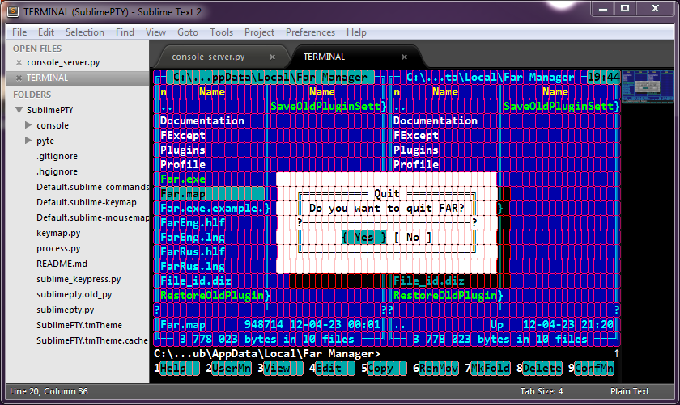Open the Help menu
Screen dimensions: 680x405
tap(356, 32)
